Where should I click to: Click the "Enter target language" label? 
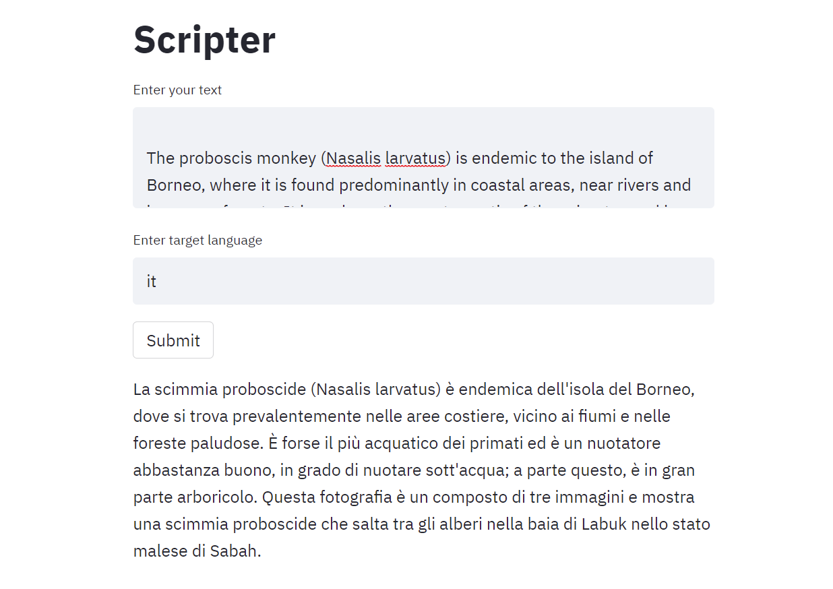click(197, 240)
